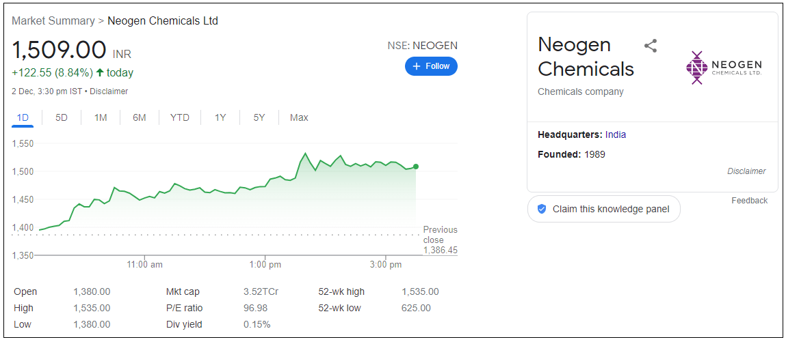This screenshot has width=786, height=344.
Task: Click the 11:00 am axis label
Action: click(x=144, y=265)
